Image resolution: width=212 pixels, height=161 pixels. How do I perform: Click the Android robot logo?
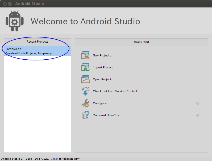point(15,21)
